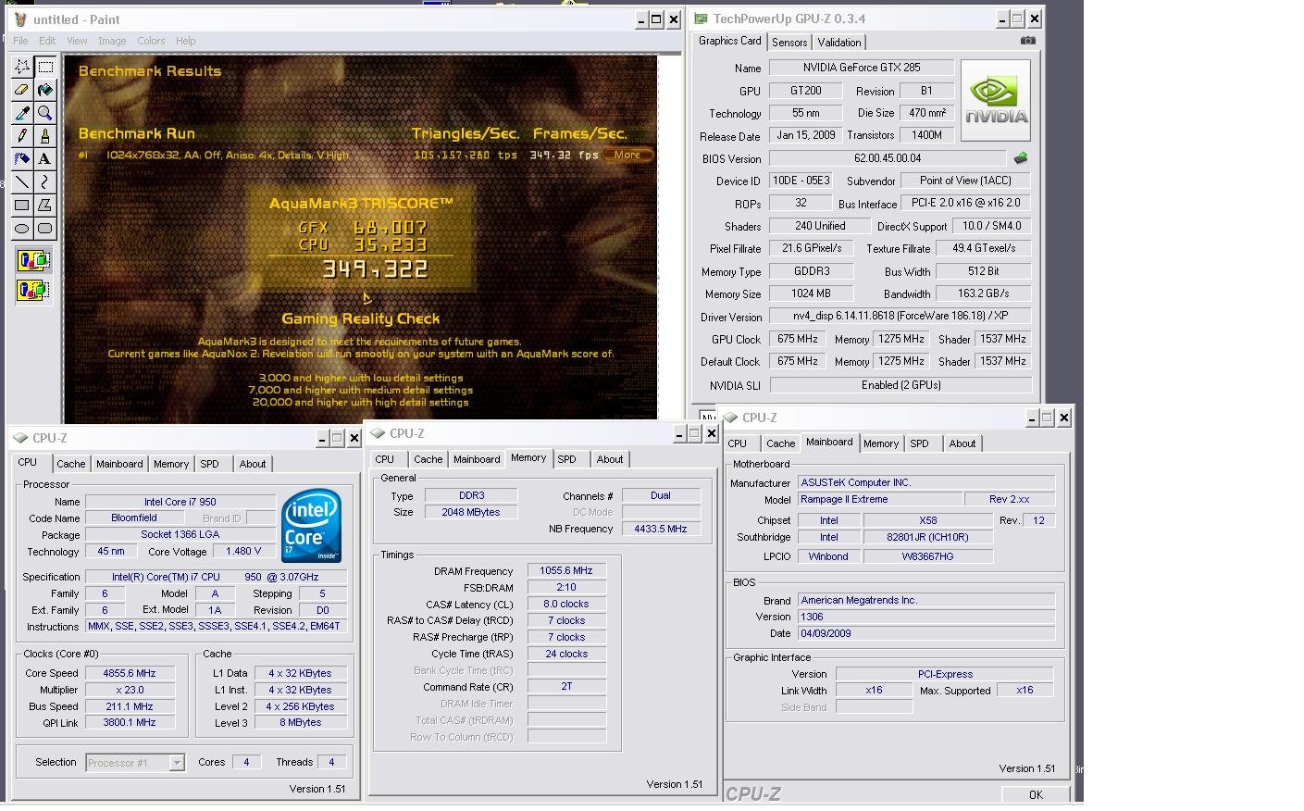Open Paint's Image menu
This screenshot has width=1304, height=811.
(x=112, y=41)
